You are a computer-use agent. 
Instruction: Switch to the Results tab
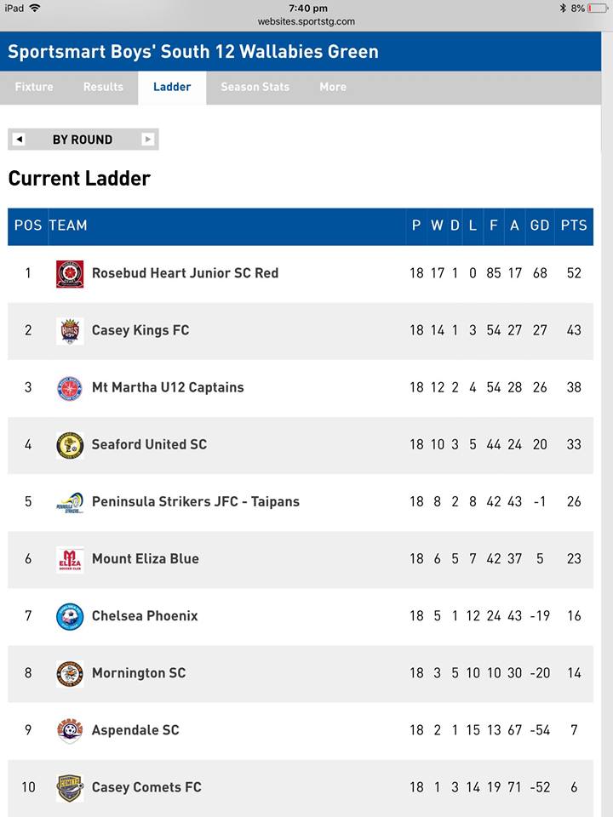[103, 87]
